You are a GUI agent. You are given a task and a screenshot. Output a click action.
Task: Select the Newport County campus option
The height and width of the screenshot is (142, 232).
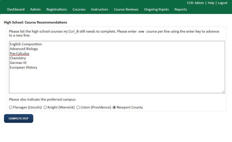click(114, 107)
